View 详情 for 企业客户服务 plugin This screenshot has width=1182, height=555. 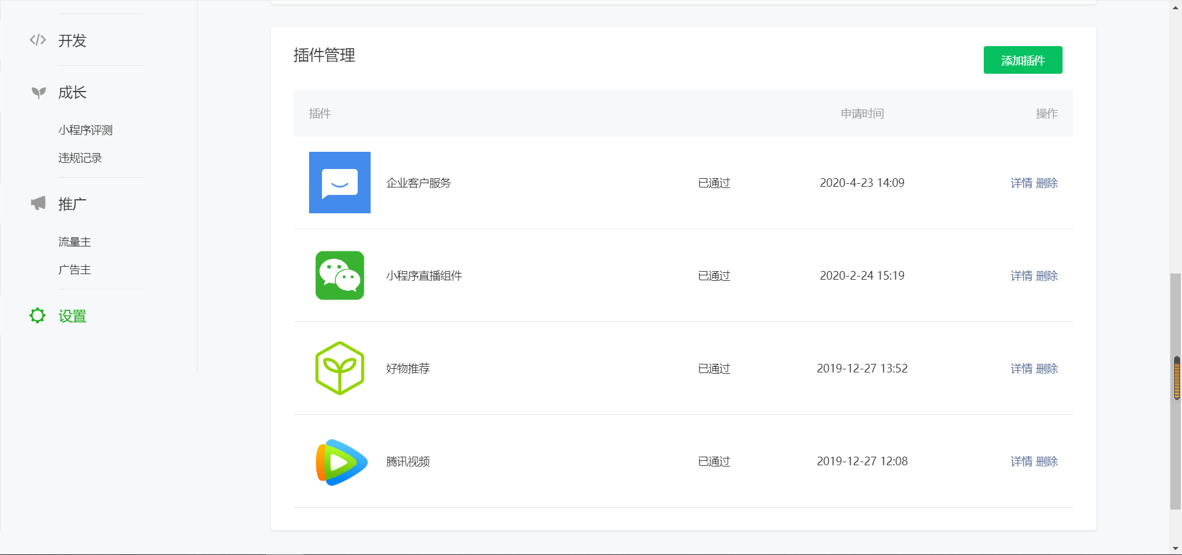[x=1021, y=183]
